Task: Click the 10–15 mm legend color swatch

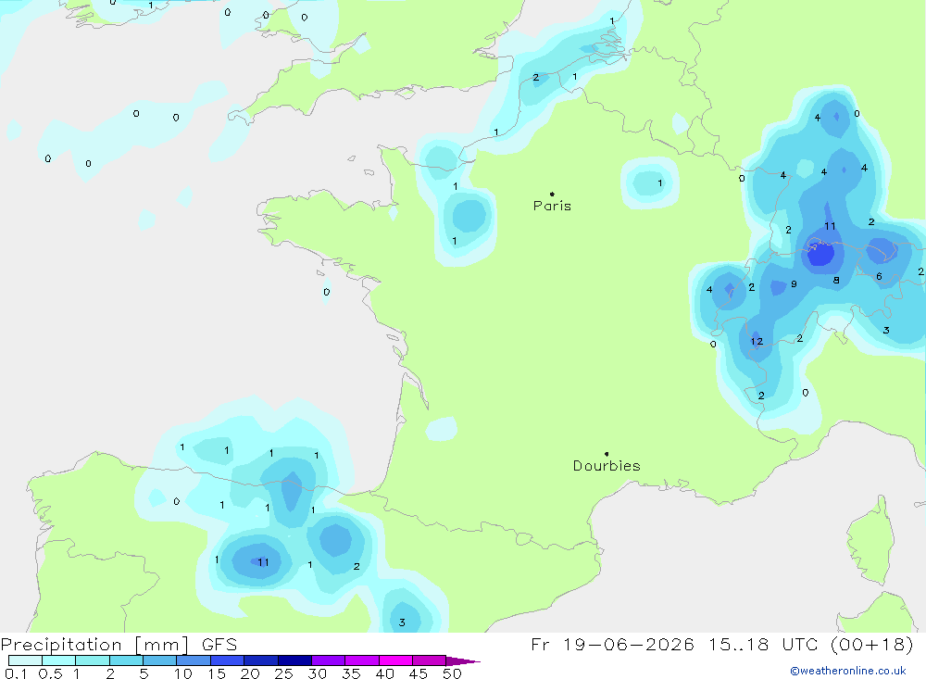Action: tap(194, 660)
